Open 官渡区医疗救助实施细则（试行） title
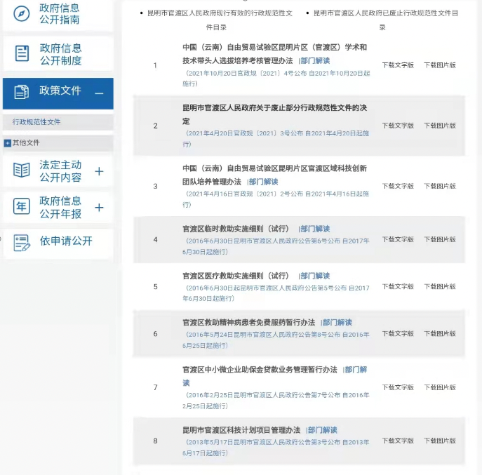482x475 pixels. 236,276
